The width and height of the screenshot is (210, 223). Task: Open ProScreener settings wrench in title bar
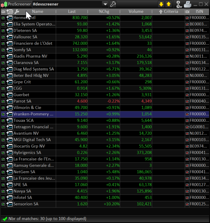(x=113, y=4)
